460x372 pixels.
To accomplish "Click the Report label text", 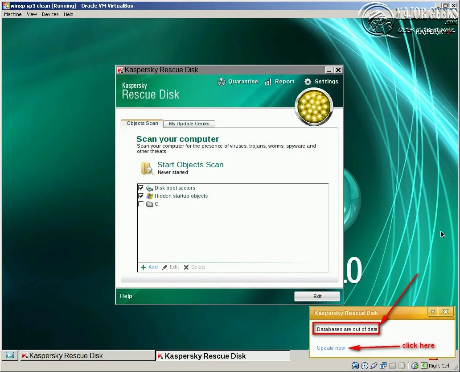I will click(x=284, y=82).
